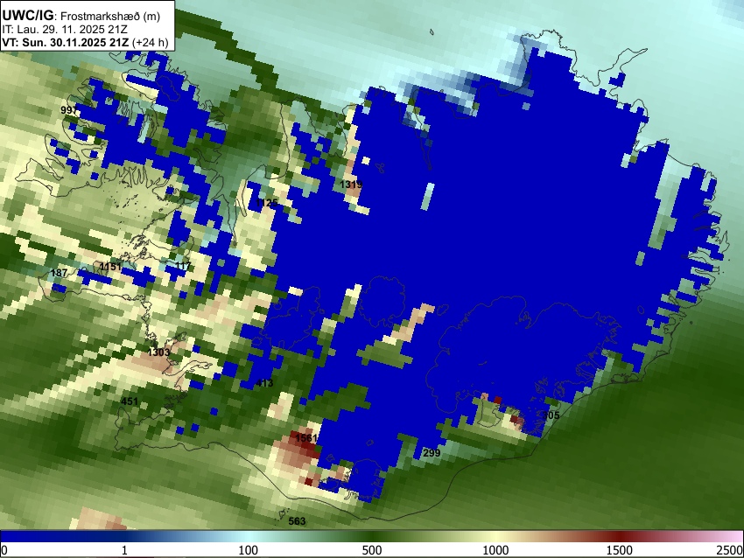Image resolution: width=744 pixels, height=558 pixels.
Task: Click the legend label 0
Action: [4, 550]
